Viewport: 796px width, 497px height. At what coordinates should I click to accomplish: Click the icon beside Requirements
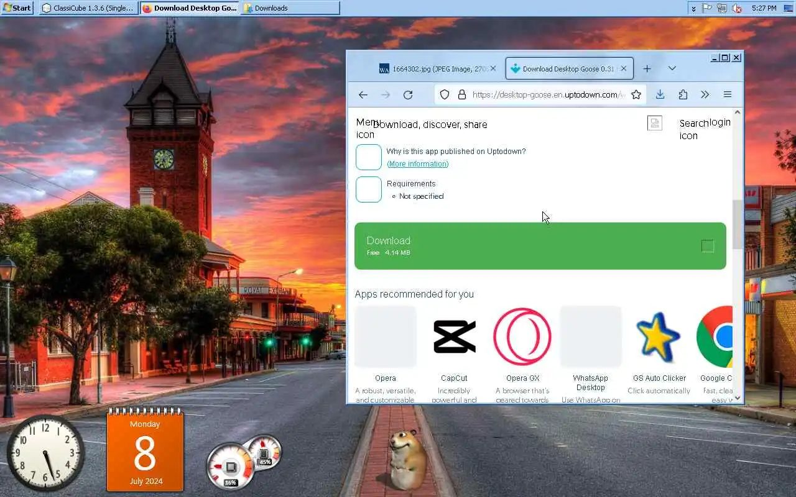pyautogui.click(x=369, y=189)
